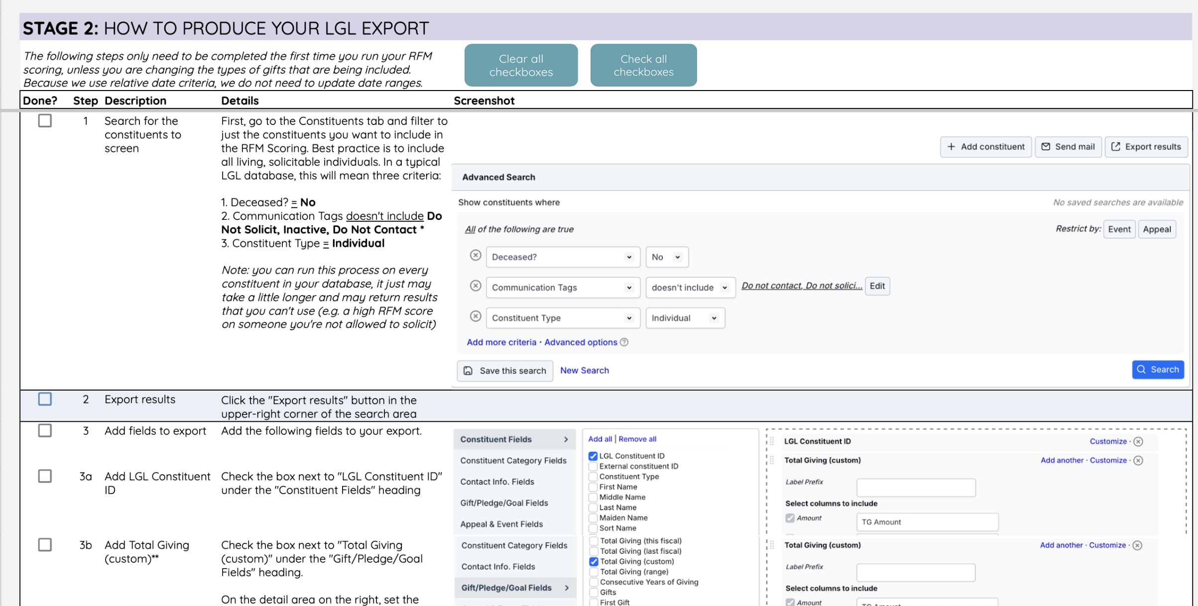
Task: Remove LGL Constituent ID field via X icon
Action: [1138, 442]
